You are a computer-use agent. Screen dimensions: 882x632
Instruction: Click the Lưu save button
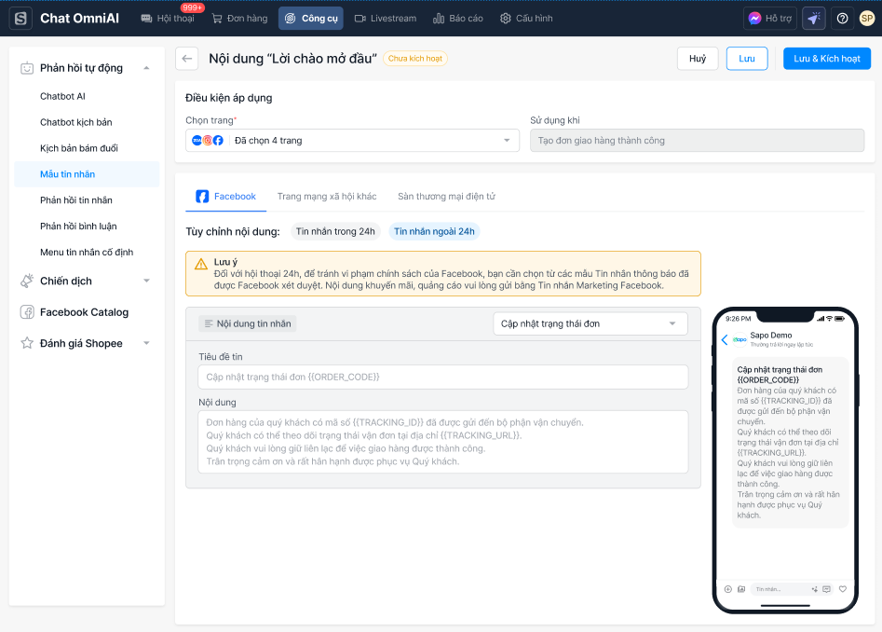[747, 59]
